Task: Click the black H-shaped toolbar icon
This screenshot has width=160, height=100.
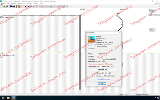Action: [x=13, y=6]
